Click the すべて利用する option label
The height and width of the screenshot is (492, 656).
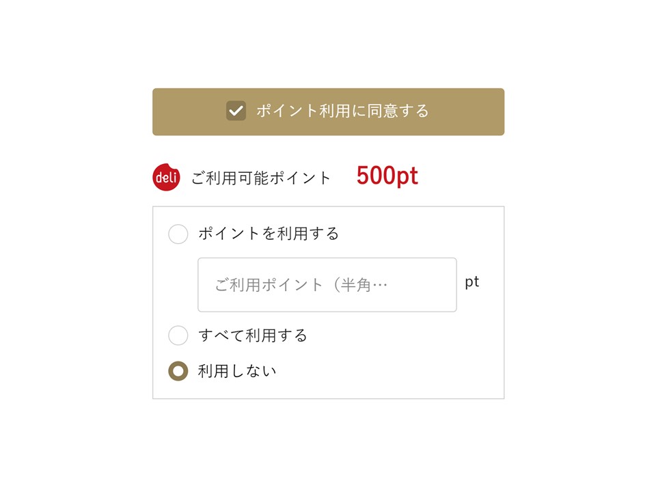[x=253, y=336]
